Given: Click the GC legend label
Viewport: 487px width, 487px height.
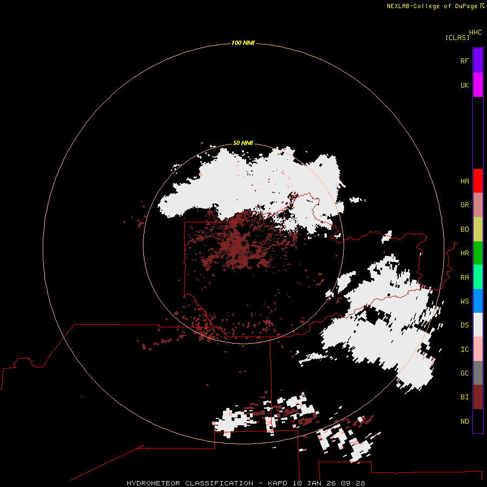Looking at the screenshot, I should click(464, 373).
